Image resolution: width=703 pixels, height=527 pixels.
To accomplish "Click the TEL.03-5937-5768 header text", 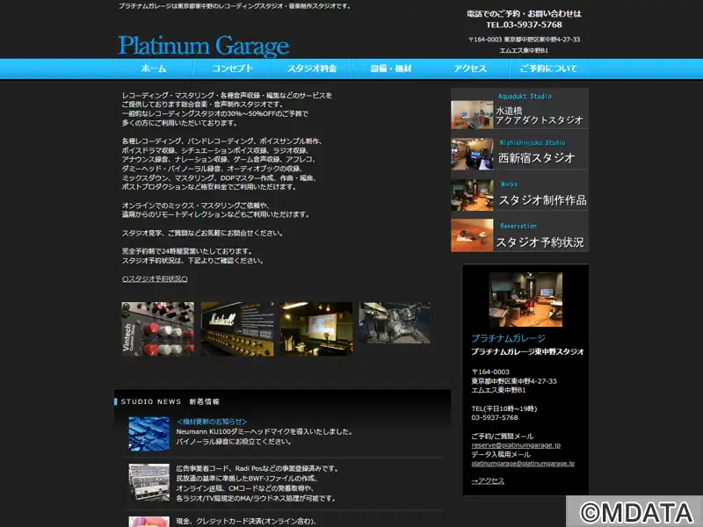I will [524, 25].
